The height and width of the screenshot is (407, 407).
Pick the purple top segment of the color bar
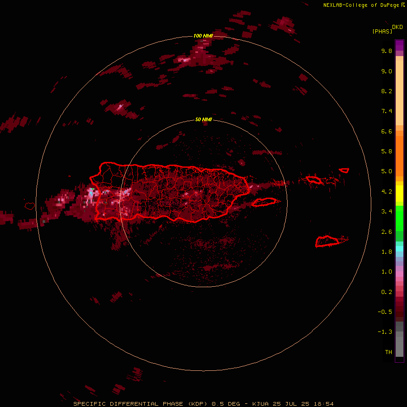[399, 45]
